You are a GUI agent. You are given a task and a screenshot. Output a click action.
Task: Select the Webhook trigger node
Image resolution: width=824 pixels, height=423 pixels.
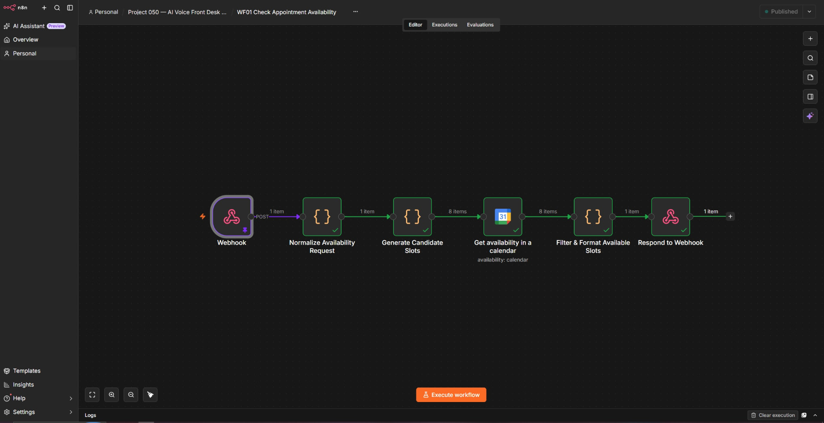[232, 216]
